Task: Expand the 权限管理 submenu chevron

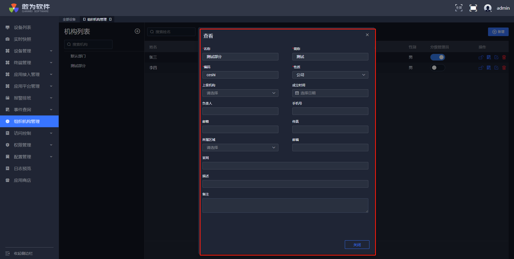Action: point(51,145)
